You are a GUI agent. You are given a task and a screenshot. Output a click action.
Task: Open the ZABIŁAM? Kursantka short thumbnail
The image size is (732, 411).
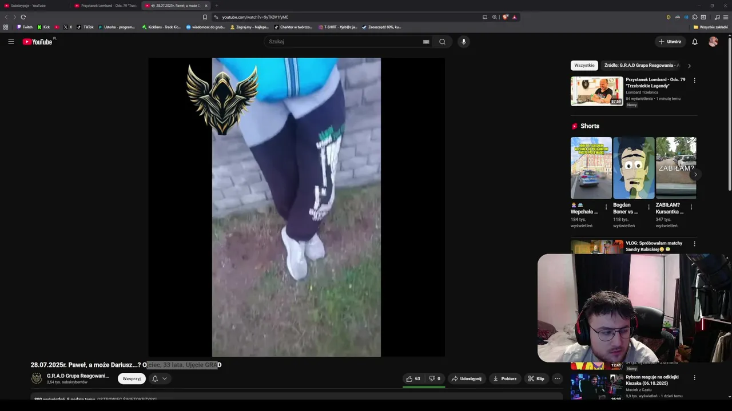(676, 168)
